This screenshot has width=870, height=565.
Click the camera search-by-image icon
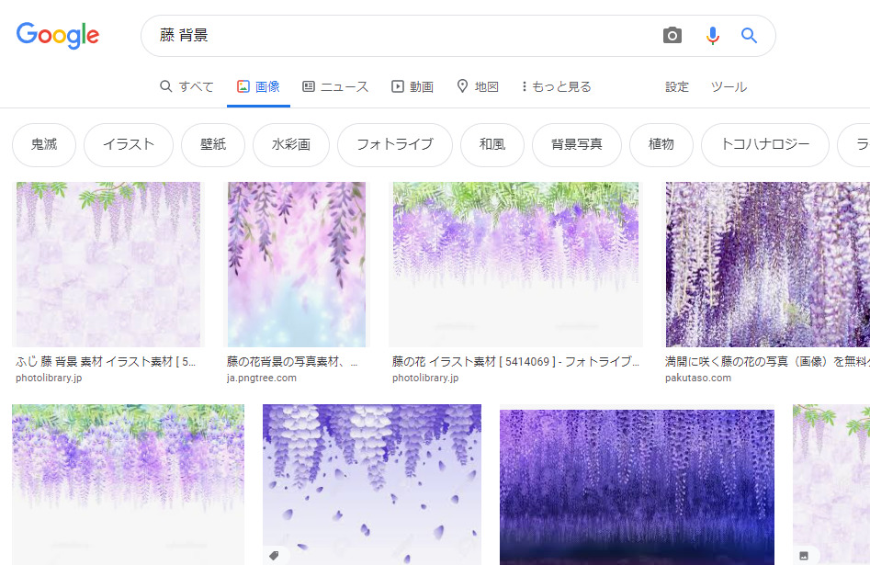[x=672, y=36]
